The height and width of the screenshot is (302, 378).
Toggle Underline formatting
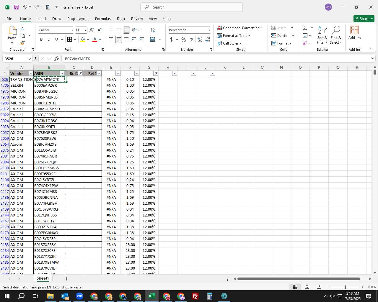pos(56,40)
